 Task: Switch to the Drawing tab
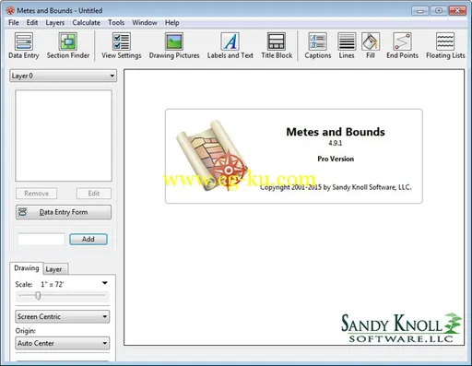coord(27,268)
